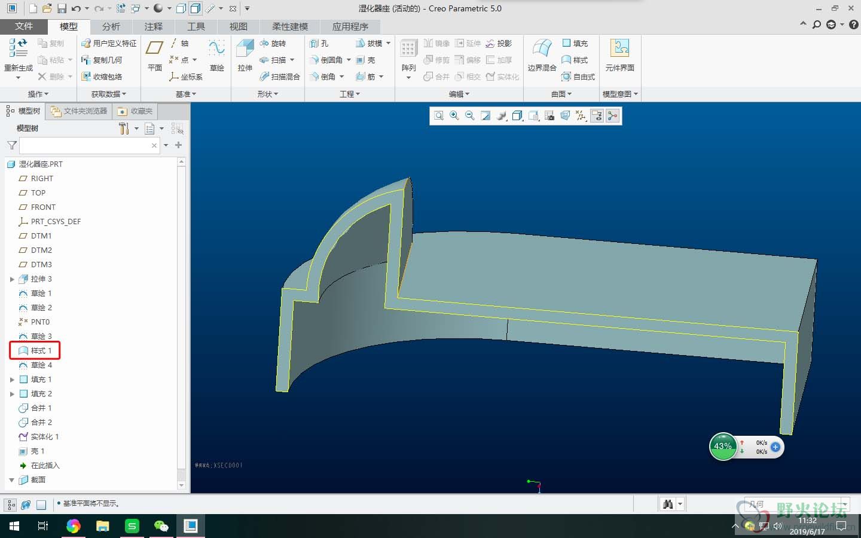Click the Close window X icon in quick access toolbar
This screenshot has height=538, width=861.
click(x=233, y=8)
